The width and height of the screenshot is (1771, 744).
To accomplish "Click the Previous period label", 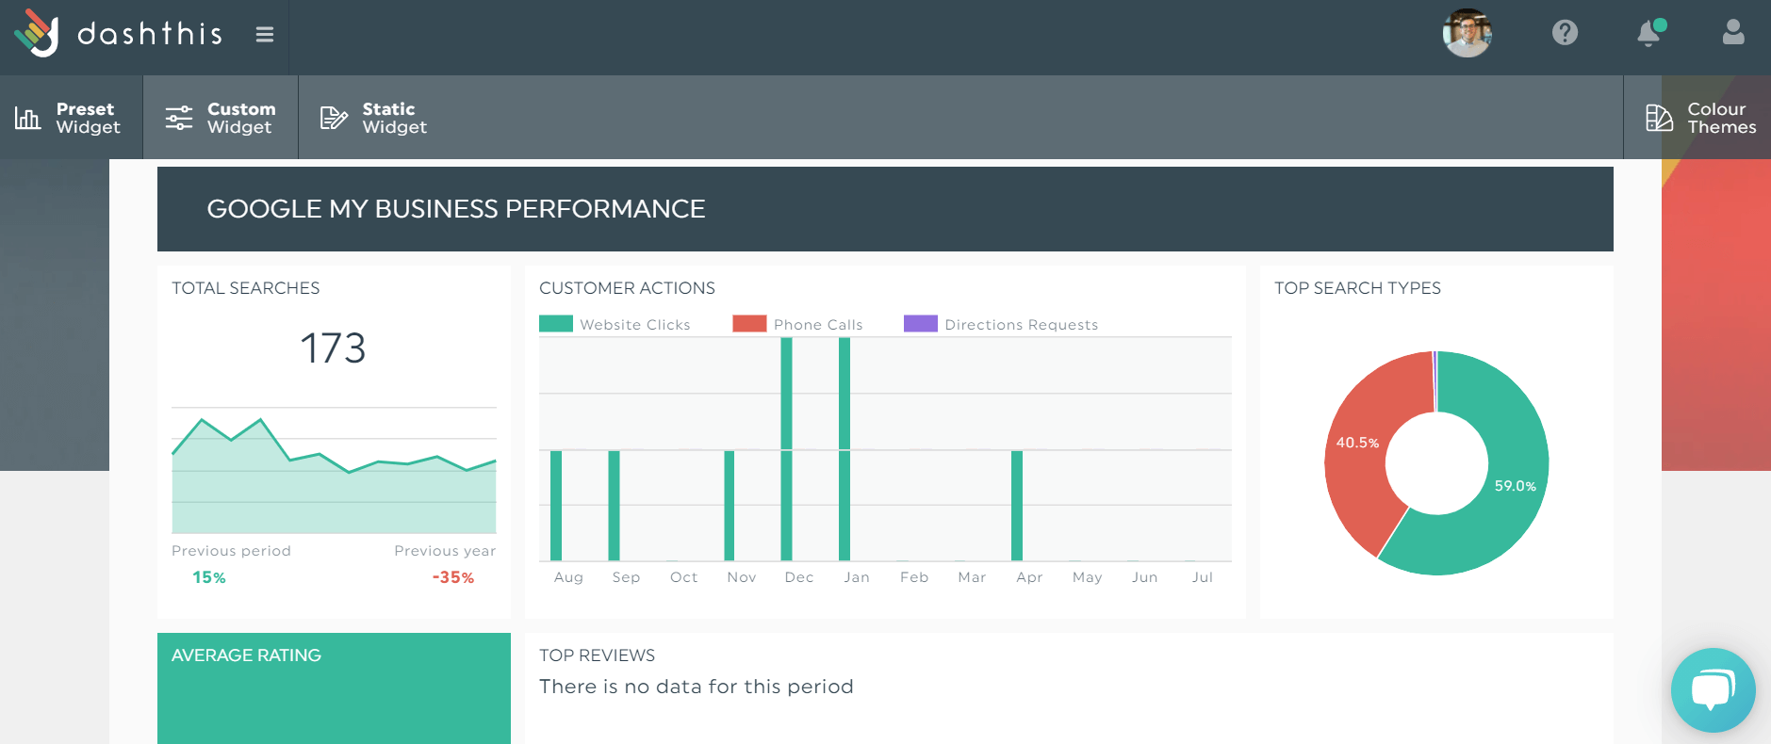I will [231, 551].
